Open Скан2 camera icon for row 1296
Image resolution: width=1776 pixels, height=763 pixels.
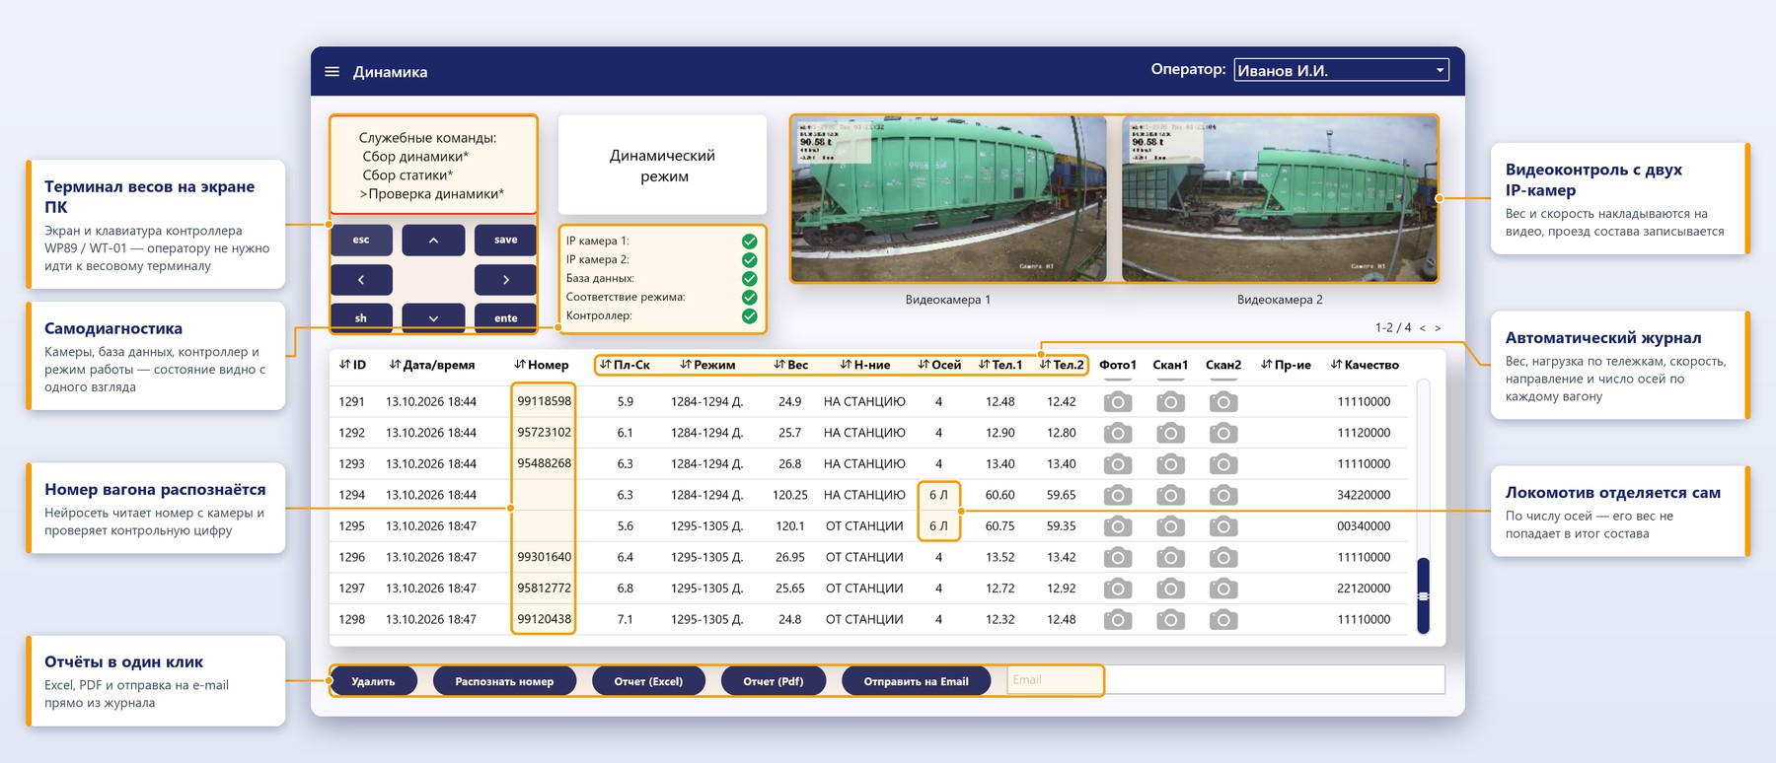tap(1223, 558)
